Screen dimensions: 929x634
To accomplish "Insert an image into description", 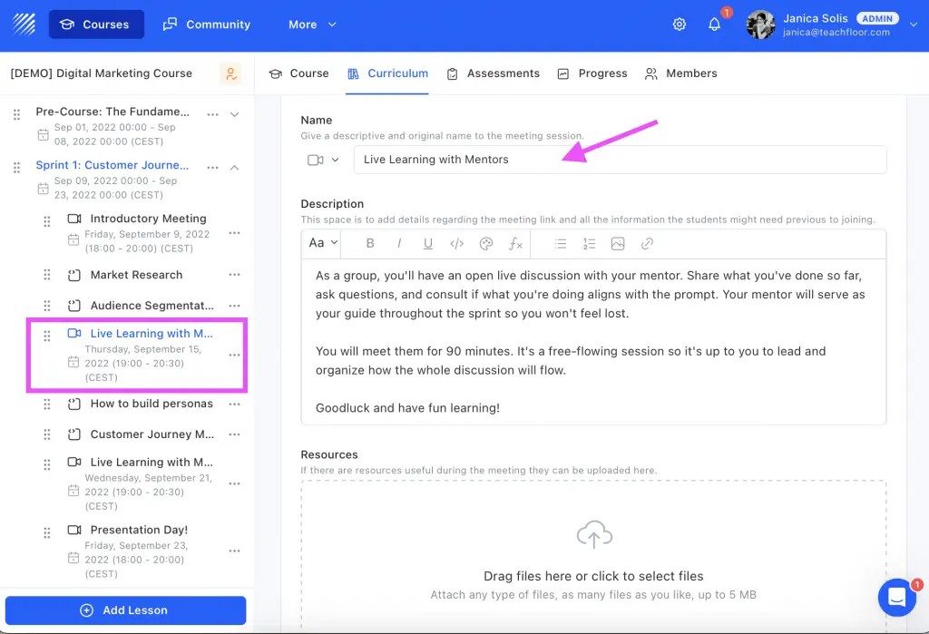I will coord(618,243).
